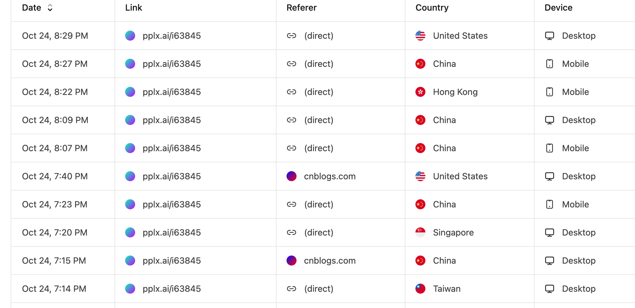The width and height of the screenshot is (635, 308).
Task: Open pplx.ai/i63845 link in 8:29 PM row
Action: pos(171,36)
